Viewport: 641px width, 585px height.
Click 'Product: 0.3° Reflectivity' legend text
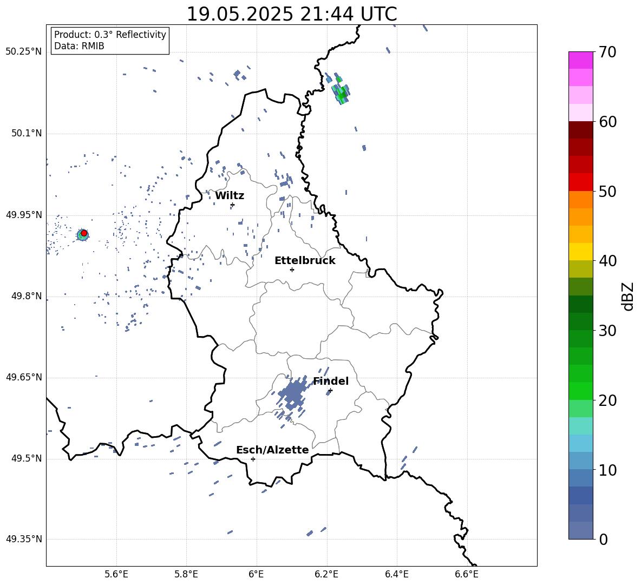click(110, 34)
